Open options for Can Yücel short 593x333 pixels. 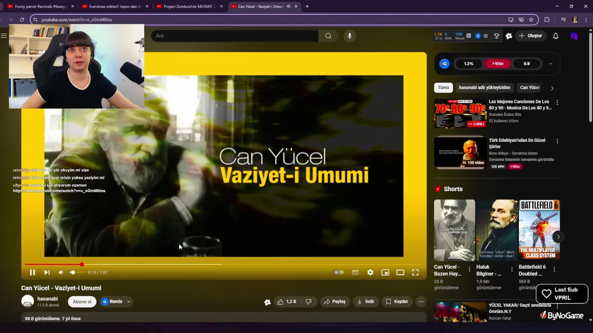point(469,269)
